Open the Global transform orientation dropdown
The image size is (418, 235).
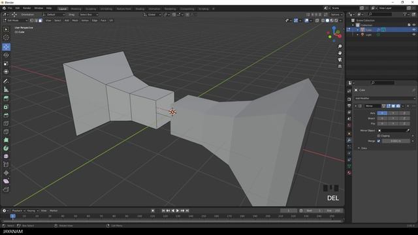click(x=152, y=14)
